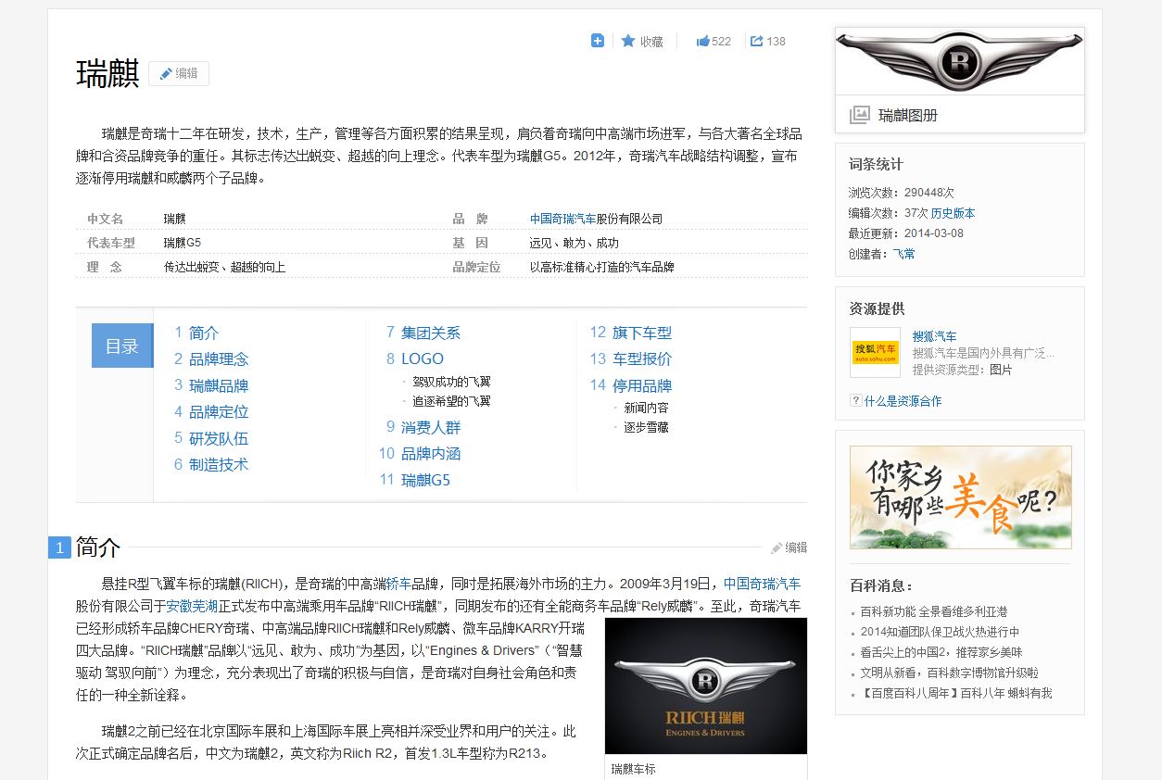Open 历史版本 history link
The height and width of the screenshot is (780, 1162).
(953, 213)
